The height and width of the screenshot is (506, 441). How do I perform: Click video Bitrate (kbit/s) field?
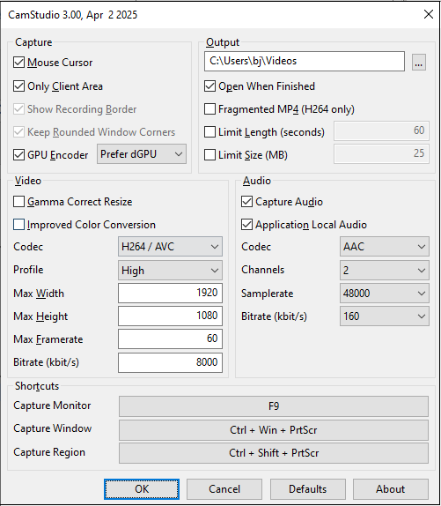point(170,362)
